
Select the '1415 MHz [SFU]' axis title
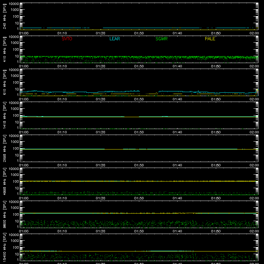pyautogui.click(x=4, y=115)
